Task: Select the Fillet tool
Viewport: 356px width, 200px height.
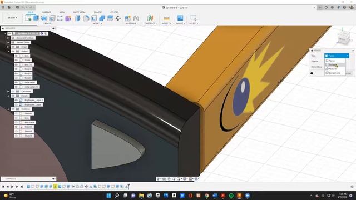Action: pos(86,18)
